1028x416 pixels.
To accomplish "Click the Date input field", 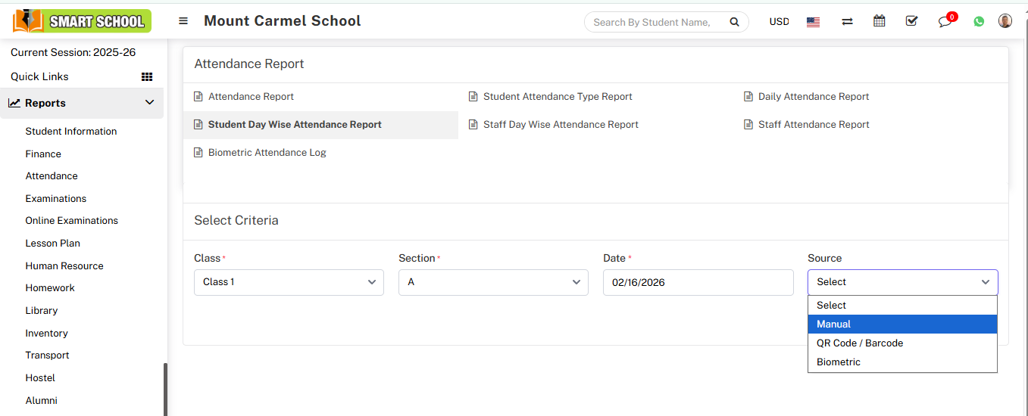I will [x=698, y=282].
